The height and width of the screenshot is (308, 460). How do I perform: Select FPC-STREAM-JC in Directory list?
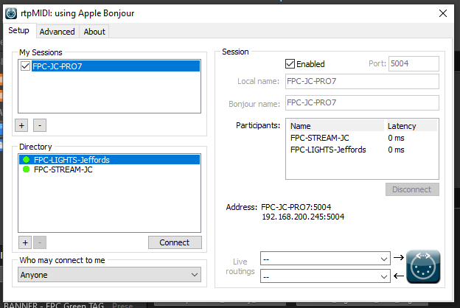pyautogui.click(x=109, y=169)
